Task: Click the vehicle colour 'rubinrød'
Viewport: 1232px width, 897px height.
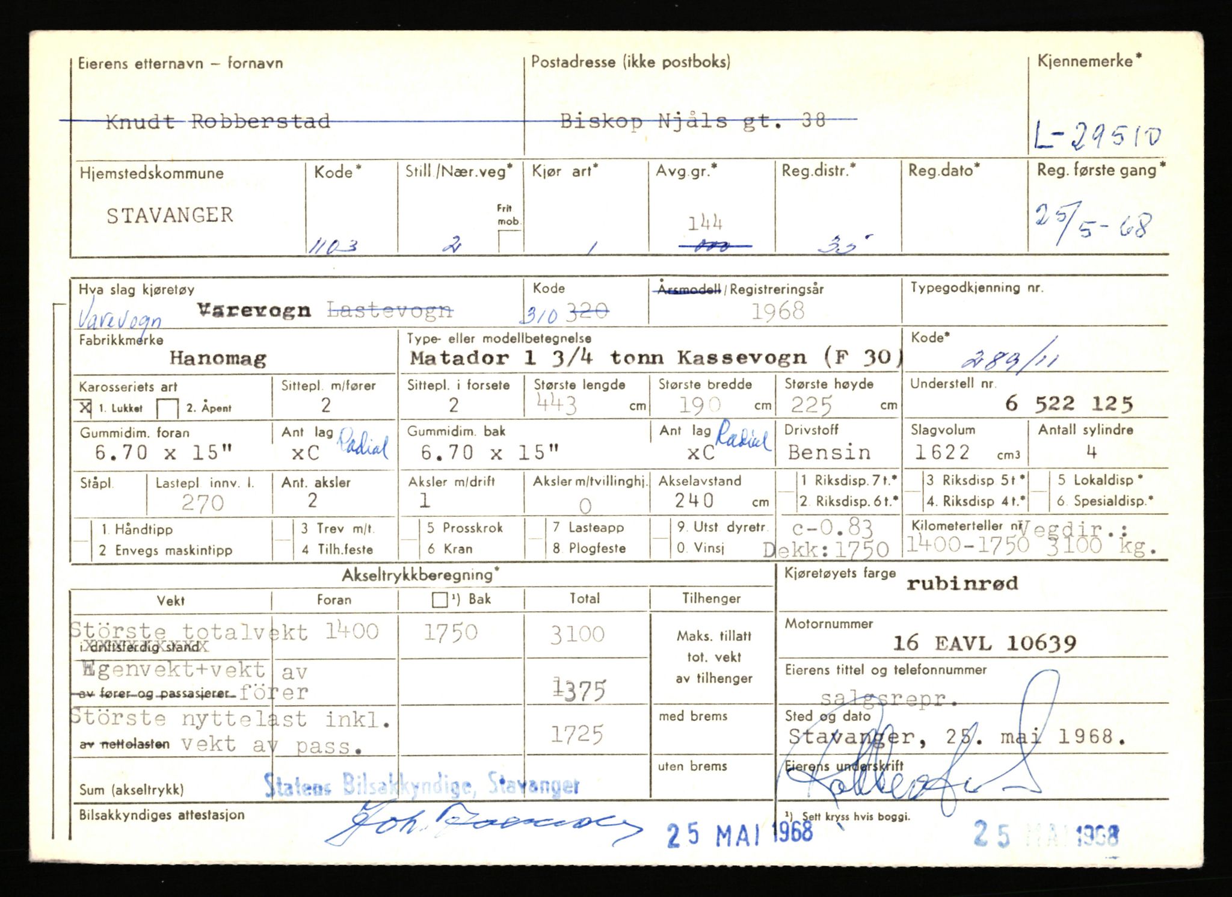Action: click(962, 584)
